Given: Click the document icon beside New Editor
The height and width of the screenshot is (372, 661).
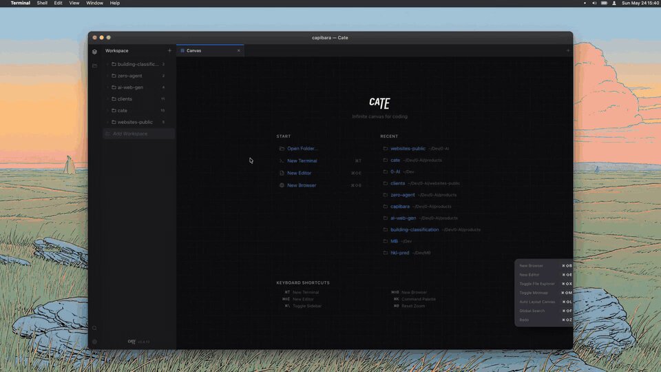Looking at the screenshot, I should pyautogui.click(x=282, y=173).
